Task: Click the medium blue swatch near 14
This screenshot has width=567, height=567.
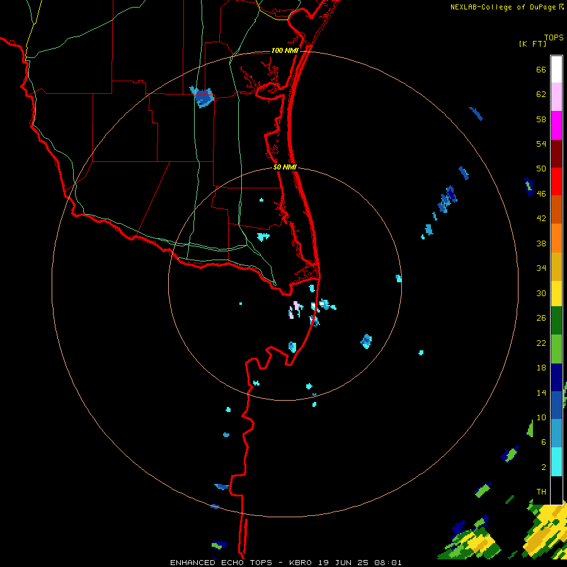Action: click(556, 405)
